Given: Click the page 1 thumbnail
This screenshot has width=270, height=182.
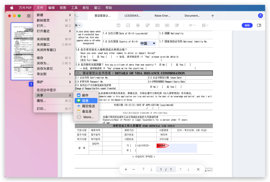Looking at the screenshot, I should pos(22,51).
